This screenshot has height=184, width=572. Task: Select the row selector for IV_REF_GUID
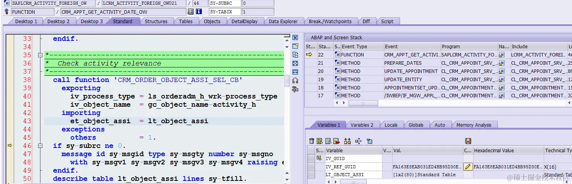311,167
